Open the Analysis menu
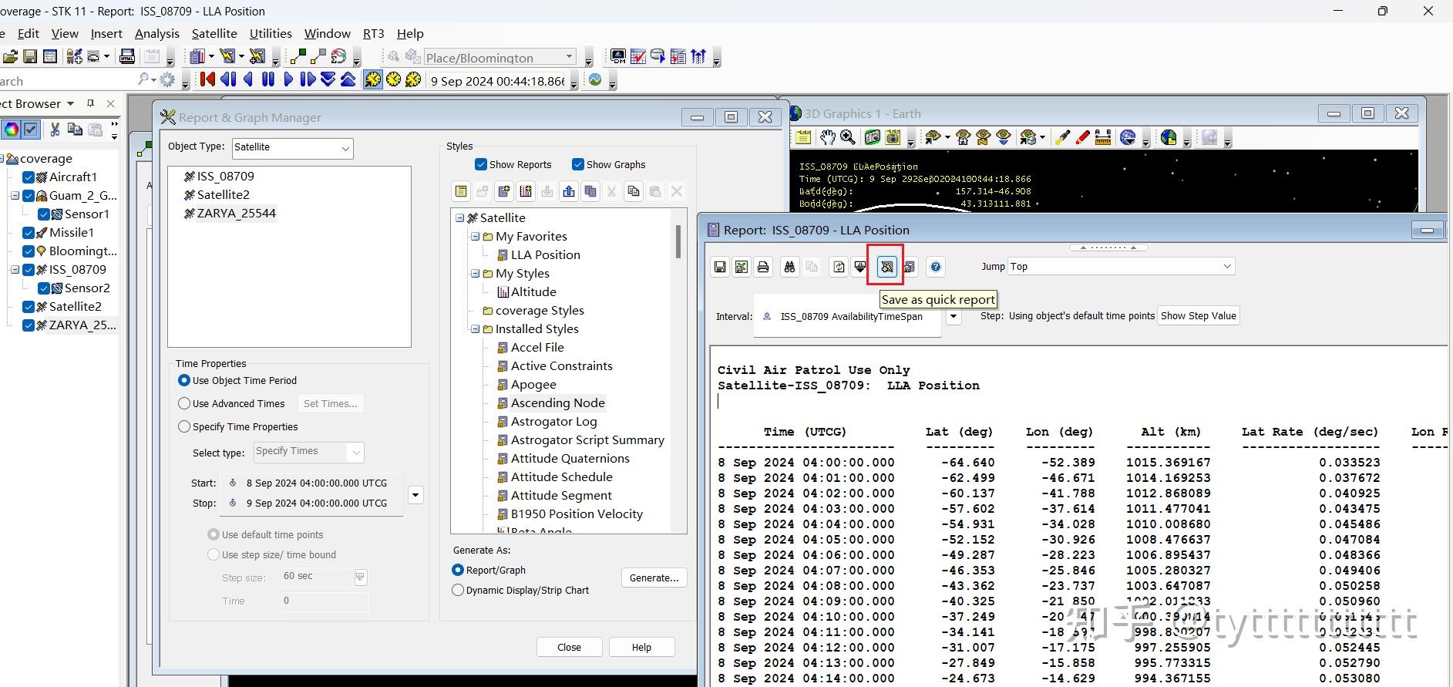 coord(156,34)
